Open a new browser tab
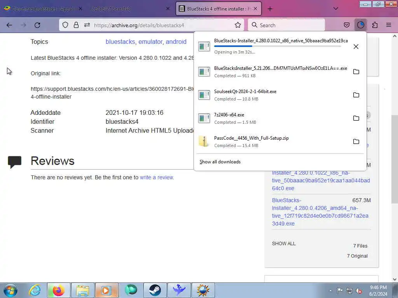This screenshot has height=298, width=398. click(270, 9)
